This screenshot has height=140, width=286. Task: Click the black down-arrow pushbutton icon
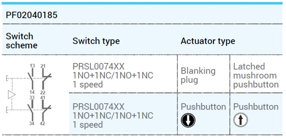coord(188,120)
